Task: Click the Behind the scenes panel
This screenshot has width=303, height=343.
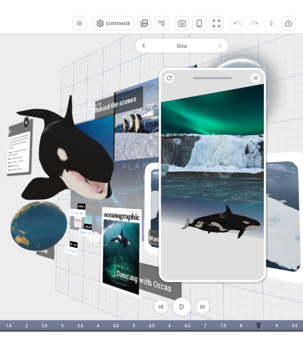Action: tap(119, 103)
